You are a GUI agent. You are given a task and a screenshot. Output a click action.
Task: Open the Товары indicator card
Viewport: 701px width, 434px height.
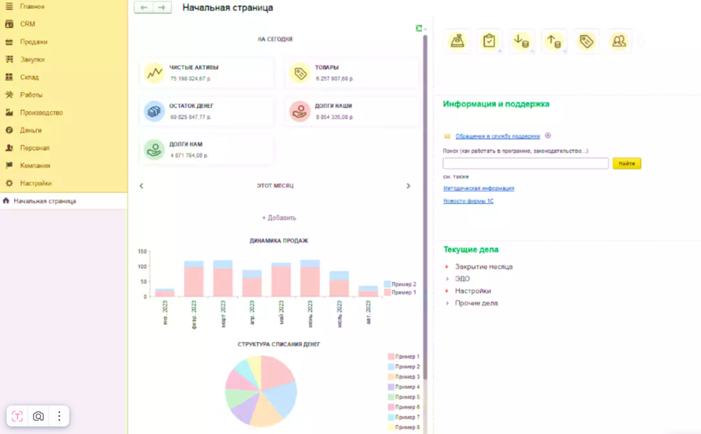[x=352, y=73]
